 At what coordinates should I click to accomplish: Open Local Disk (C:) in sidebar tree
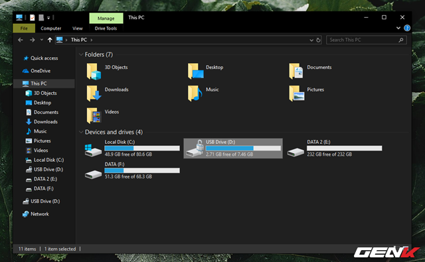pyautogui.click(x=44, y=160)
